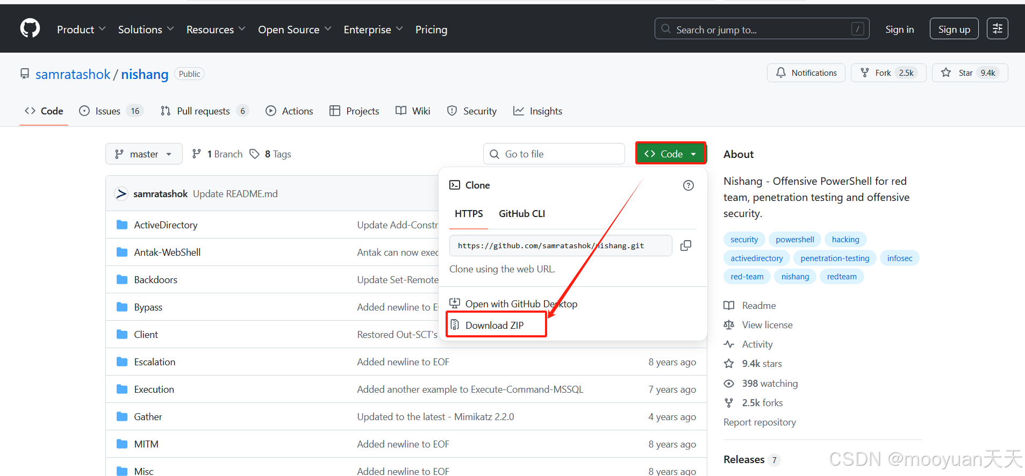The height and width of the screenshot is (476, 1025).
Task: Open the Issues tab
Action: click(x=111, y=111)
